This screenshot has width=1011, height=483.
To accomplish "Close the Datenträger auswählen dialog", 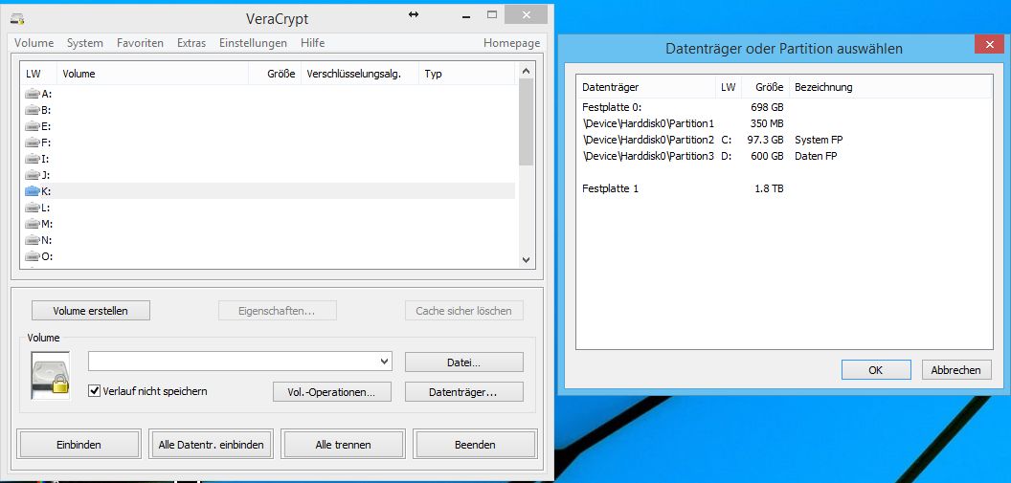I will point(988,44).
